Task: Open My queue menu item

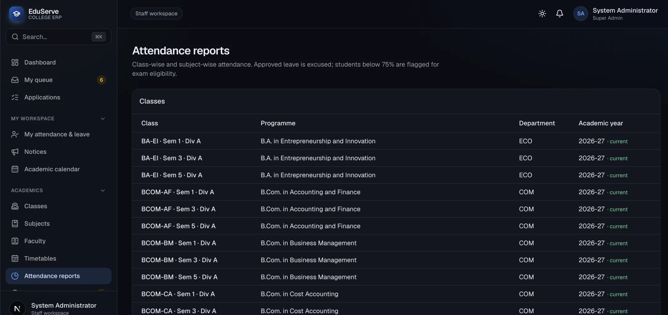Action: pos(58,80)
